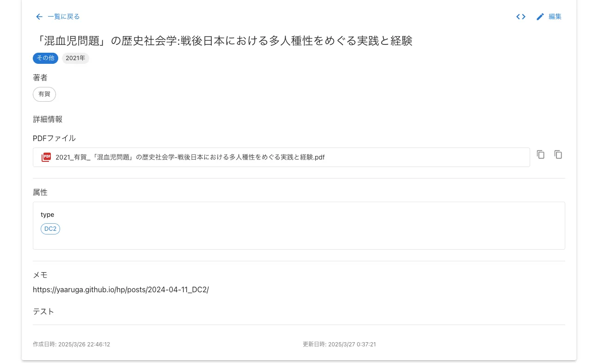Click the second copy icon beside PDF
599x363 pixels.
(x=558, y=154)
